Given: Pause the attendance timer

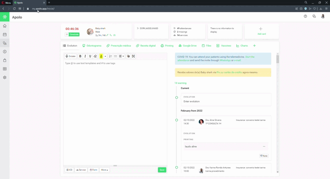Looking at the screenshot, I should (x=67, y=34).
